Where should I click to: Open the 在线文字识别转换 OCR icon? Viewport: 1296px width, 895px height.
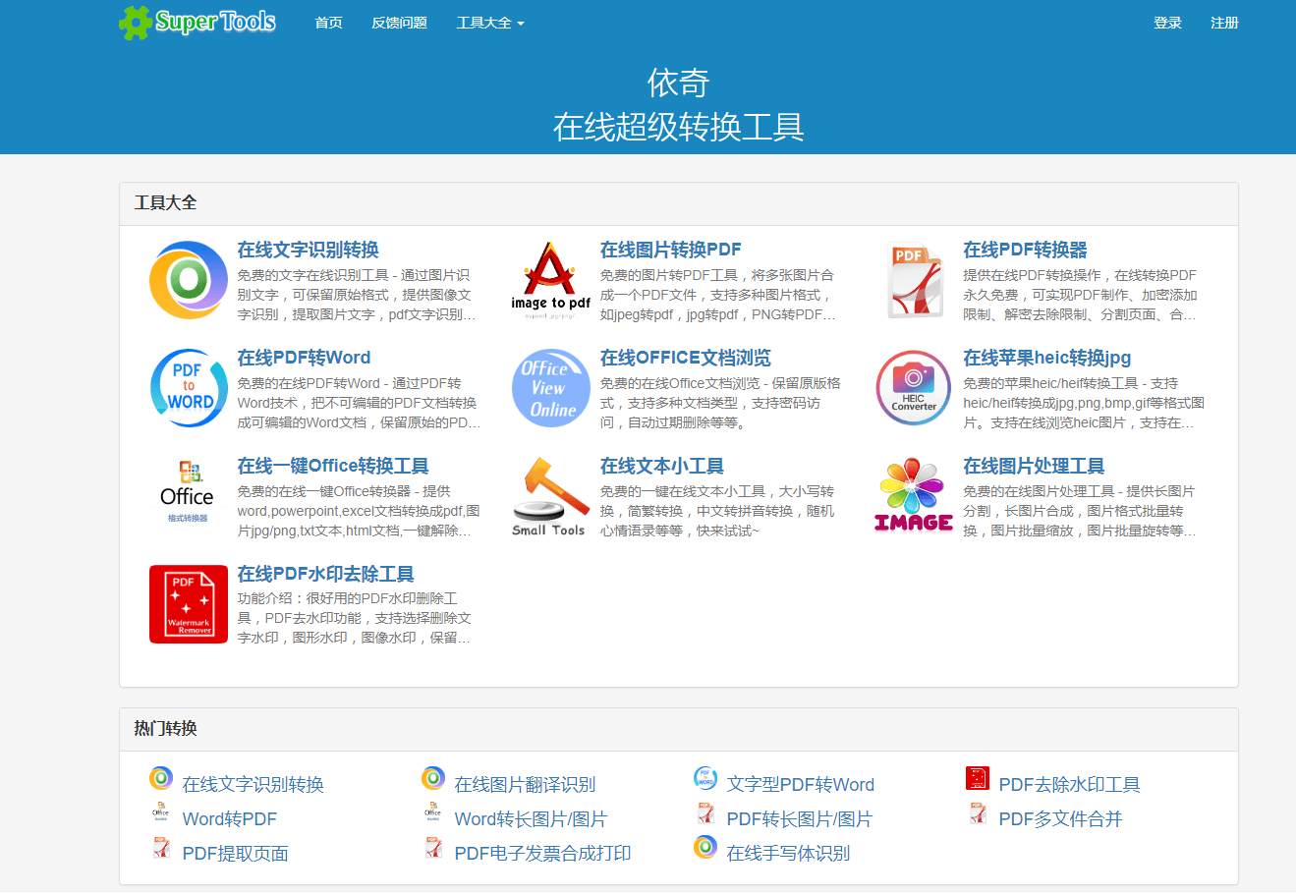[188, 281]
